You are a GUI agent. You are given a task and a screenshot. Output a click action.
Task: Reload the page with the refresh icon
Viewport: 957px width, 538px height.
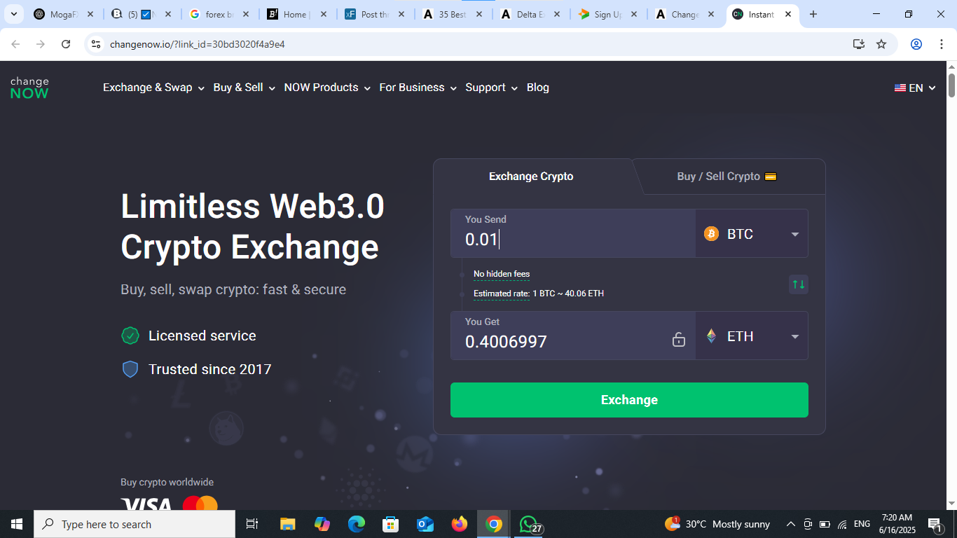click(x=66, y=44)
